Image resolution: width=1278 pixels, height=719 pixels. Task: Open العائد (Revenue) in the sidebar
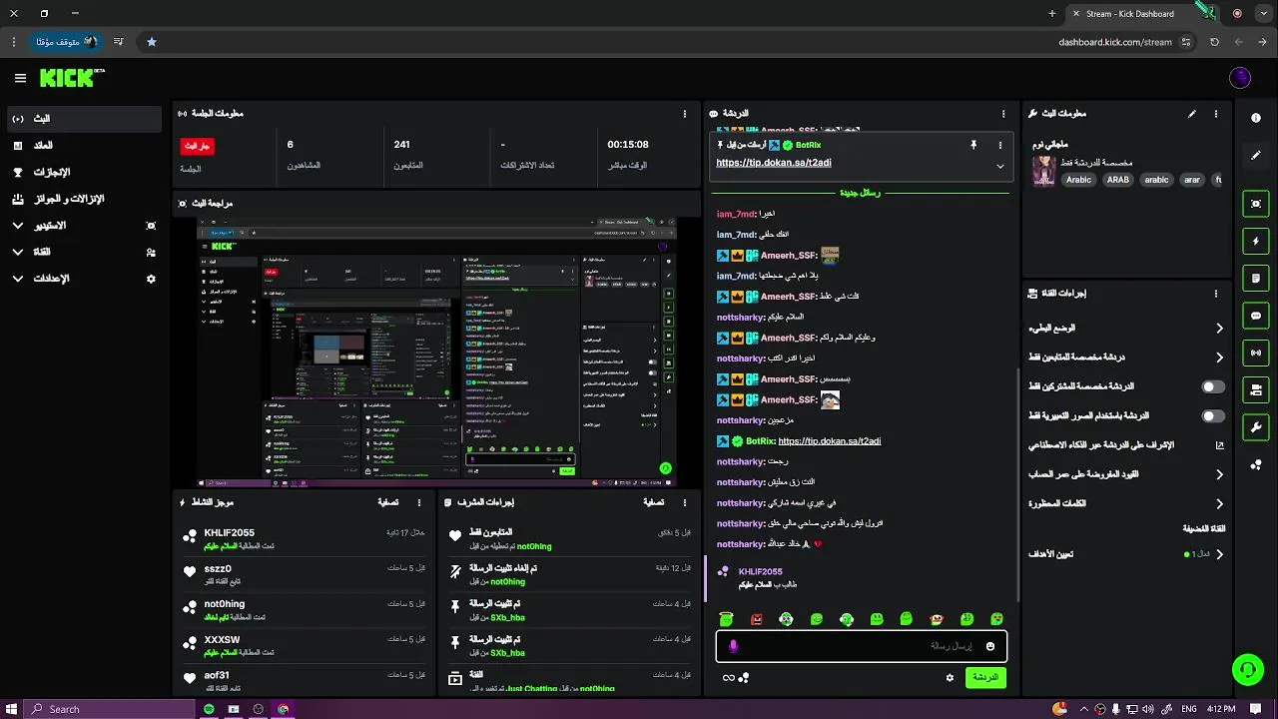click(84, 146)
